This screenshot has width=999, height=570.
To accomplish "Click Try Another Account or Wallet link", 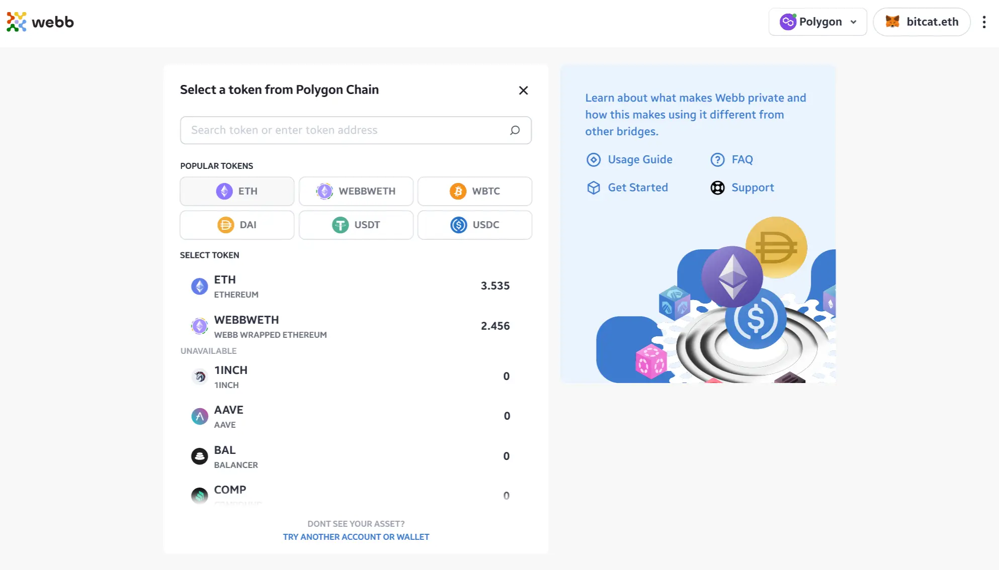I will point(356,537).
